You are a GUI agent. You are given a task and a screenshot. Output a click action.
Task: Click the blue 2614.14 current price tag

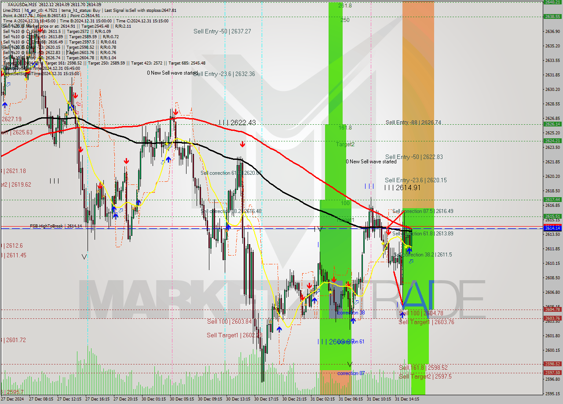pos(552,228)
